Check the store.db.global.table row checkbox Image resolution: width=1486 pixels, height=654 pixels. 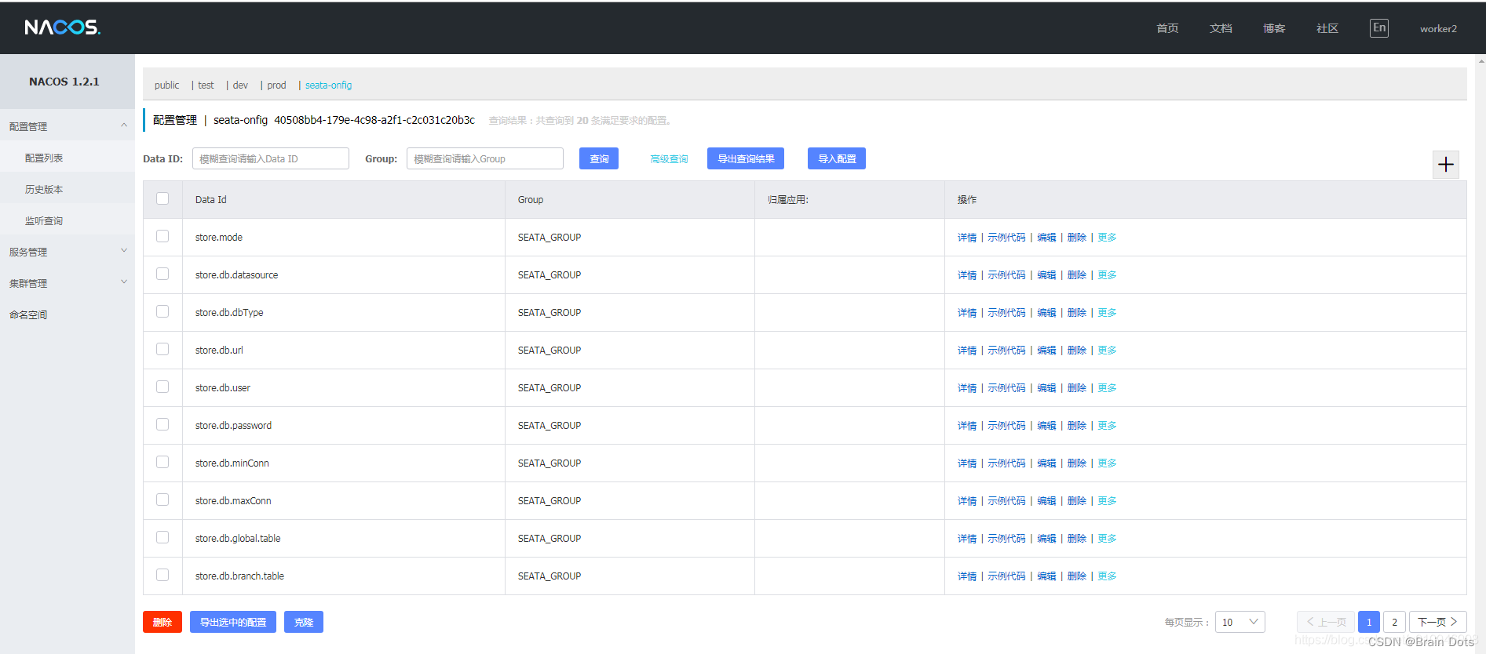(162, 537)
